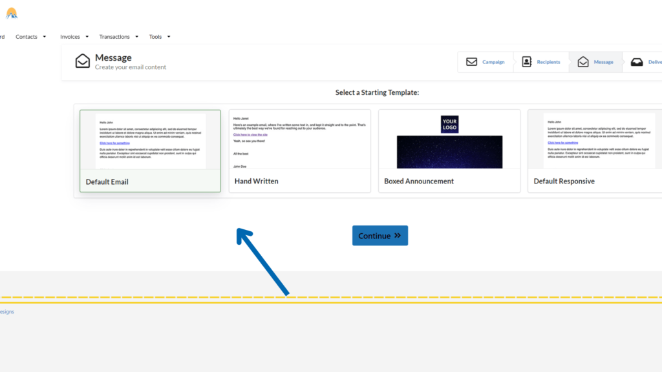Go to the Campaign step label

tap(493, 62)
